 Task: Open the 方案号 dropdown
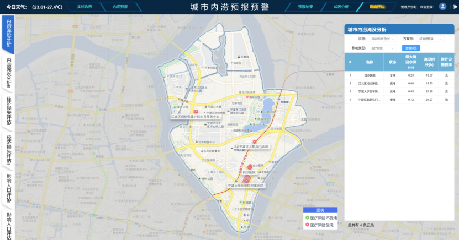click(x=430, y=39)
